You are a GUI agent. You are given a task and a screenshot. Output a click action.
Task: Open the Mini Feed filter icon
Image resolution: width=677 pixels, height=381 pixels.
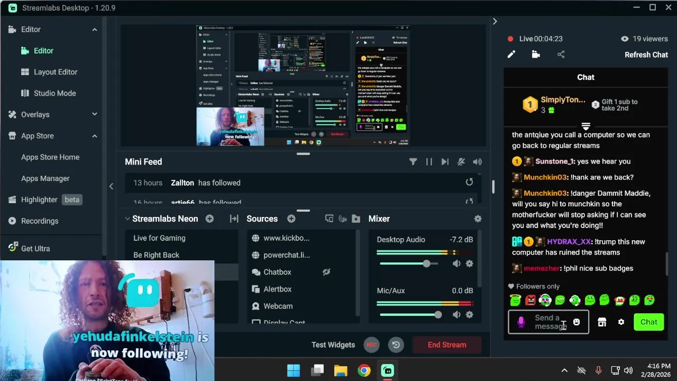click(413, 162)
